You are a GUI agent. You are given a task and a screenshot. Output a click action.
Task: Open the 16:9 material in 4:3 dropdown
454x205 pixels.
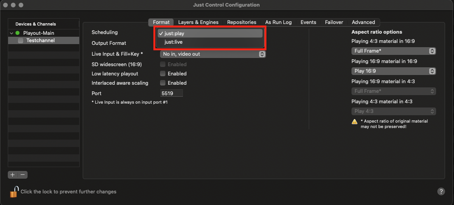tap(393, 91)
